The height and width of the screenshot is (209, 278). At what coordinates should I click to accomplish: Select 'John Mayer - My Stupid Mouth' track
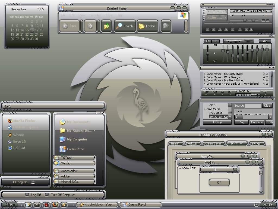[236, 80]
